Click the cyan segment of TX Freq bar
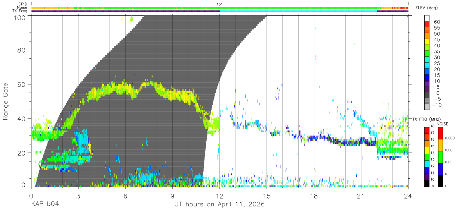The image size is (459, 212). coord(298,11)
